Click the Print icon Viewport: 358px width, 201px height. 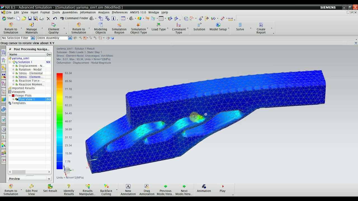tap(41, 18)
